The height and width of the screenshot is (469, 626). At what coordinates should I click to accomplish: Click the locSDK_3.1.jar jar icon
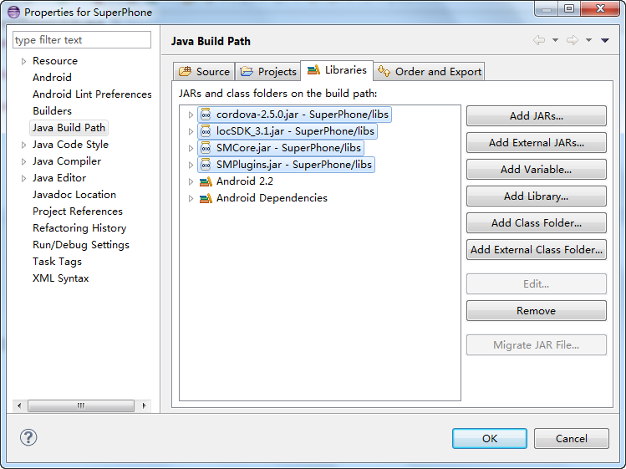[206, 131]
